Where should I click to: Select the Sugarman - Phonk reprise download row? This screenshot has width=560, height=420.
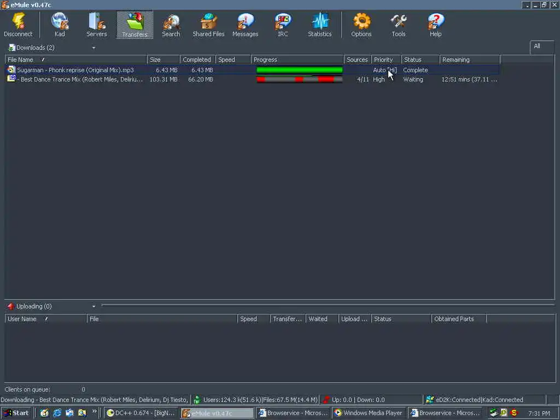(253, 70)
